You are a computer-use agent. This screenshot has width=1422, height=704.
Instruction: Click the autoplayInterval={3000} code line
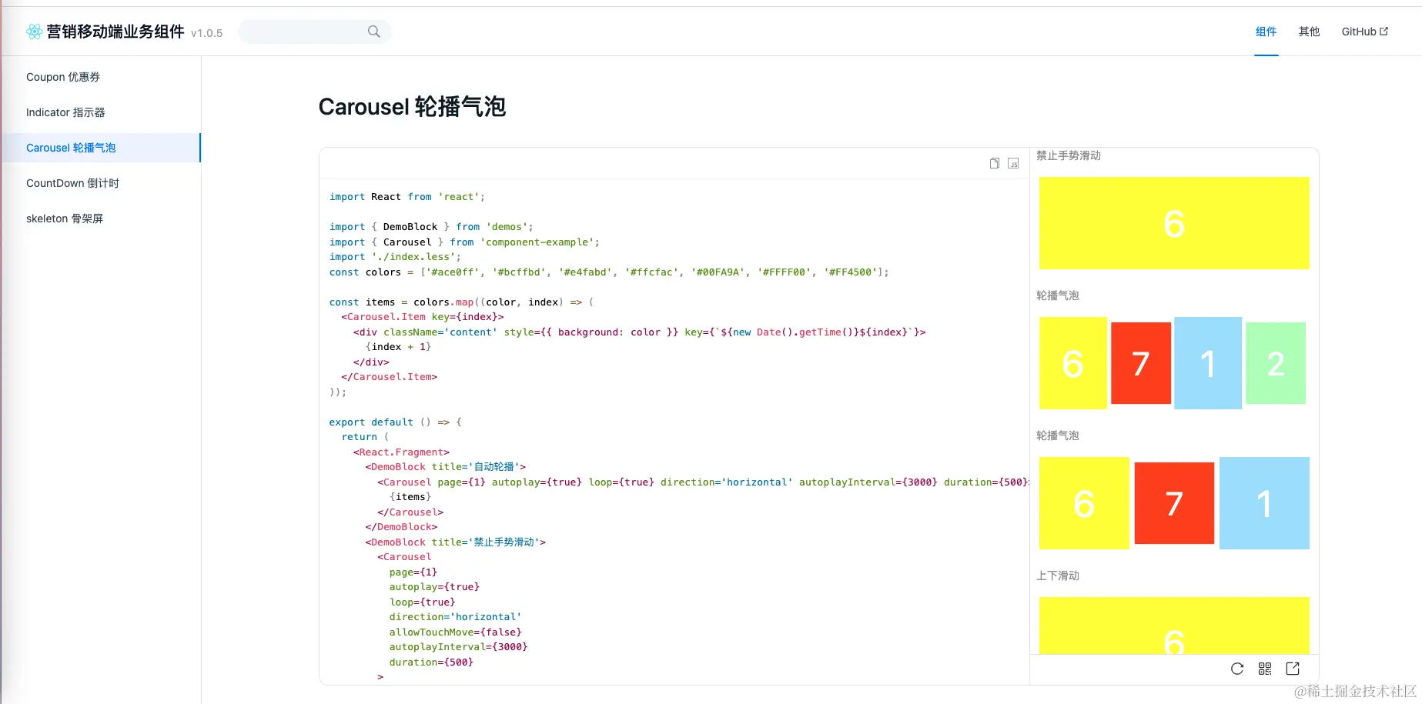point(459,647)
